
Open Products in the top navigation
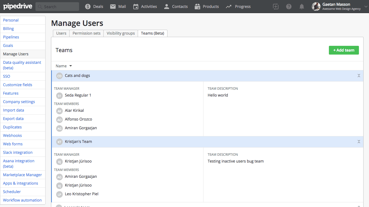[x=207, y=7]
